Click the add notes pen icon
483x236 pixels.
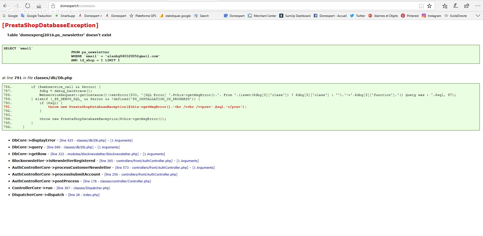pyautogui.click(x=456, y=6)
